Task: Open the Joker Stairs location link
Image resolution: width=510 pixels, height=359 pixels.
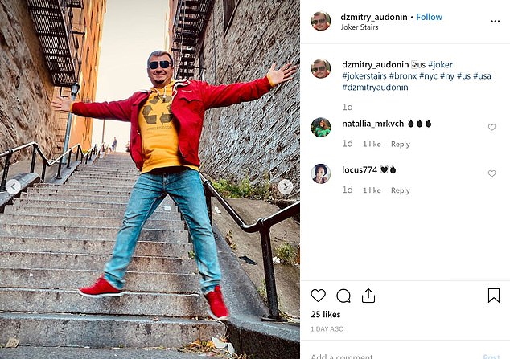Action: tap(360, 27)
